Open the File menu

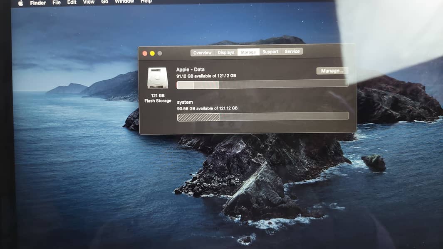point(57,2)
